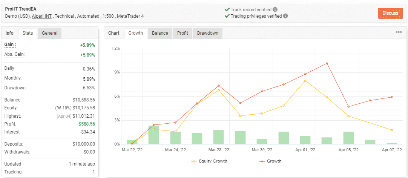Screen dimensions: 408x178
Task: Click the Profit value $588.56
Action: click(87, 124)
